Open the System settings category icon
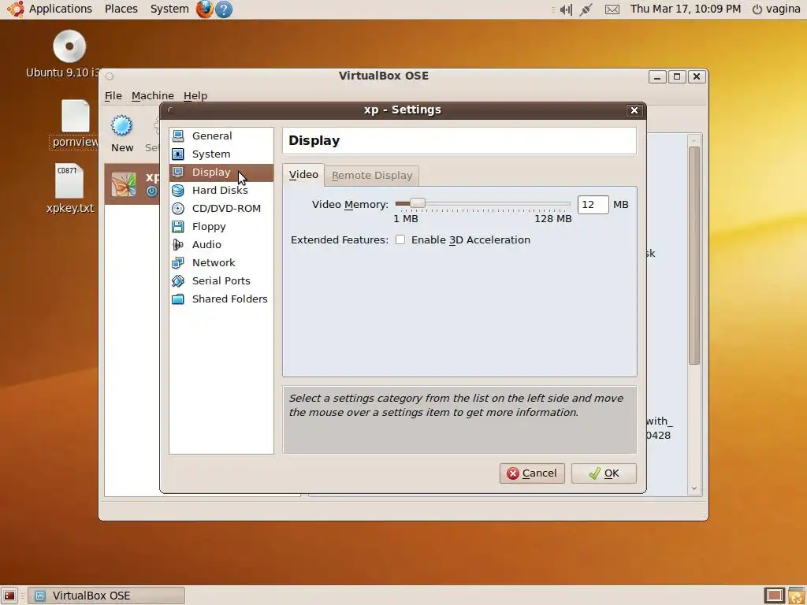 pos(178,154)
